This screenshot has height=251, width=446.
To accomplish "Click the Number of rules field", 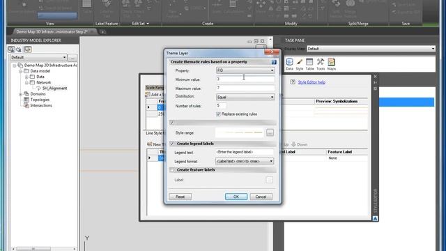I will click(221, 105).
